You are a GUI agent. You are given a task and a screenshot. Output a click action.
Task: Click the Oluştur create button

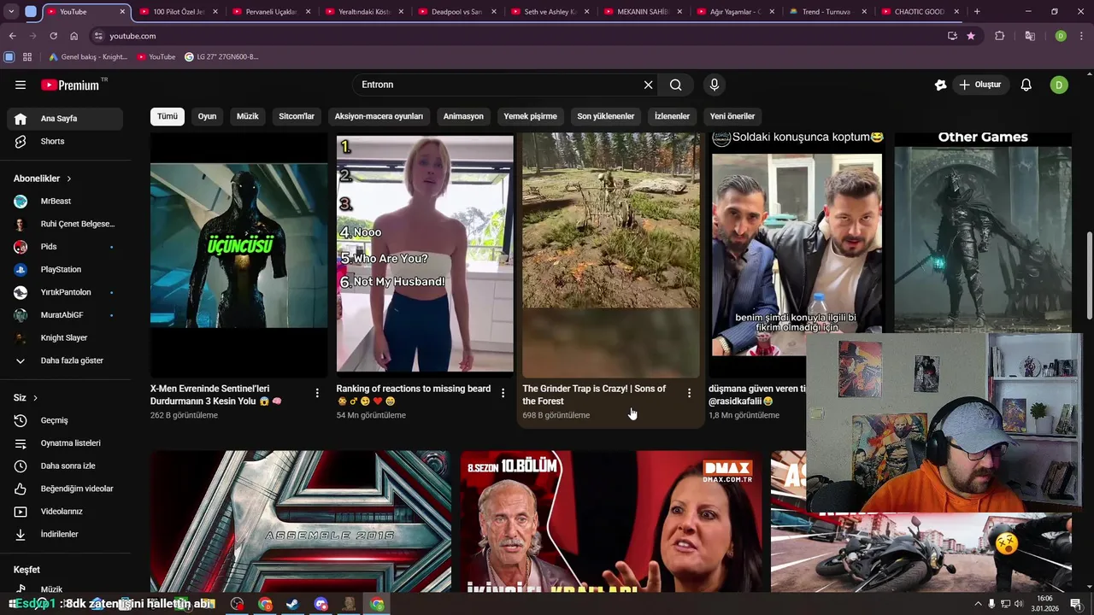(x=979, y=85)
